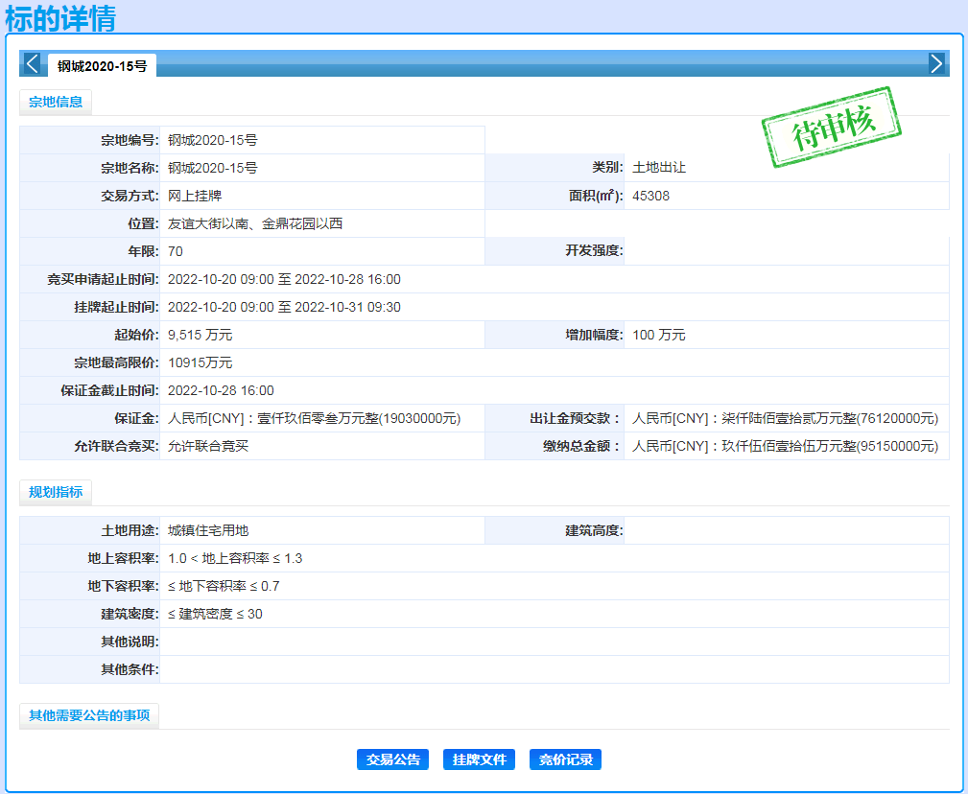Open the 规划指标 section tab
Image resolution: width=968 pixels, height=794 pixels.
coord(56,492)
